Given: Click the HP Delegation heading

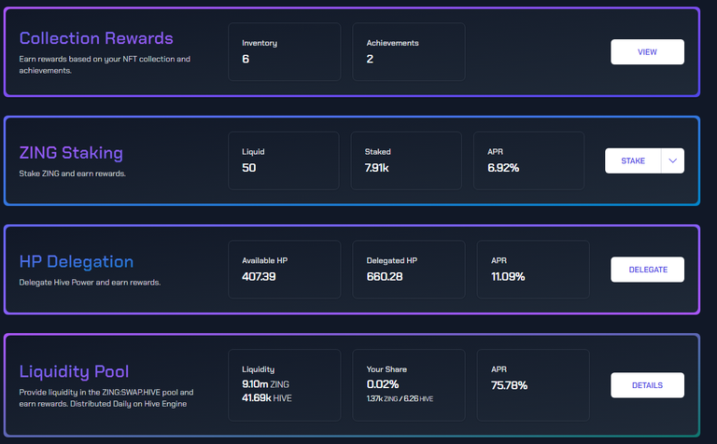Looking at the screenshot, I should [77, 262].
